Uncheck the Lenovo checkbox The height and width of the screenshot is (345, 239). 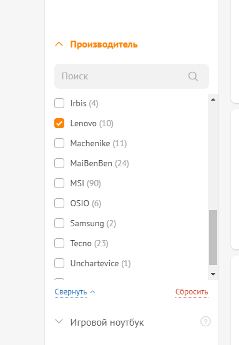click(59, 123)
